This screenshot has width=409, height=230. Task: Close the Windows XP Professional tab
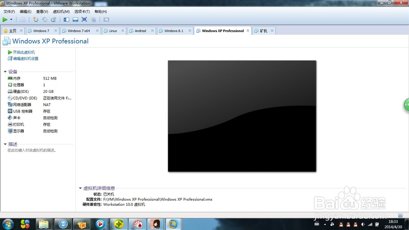tap(248, 31)
